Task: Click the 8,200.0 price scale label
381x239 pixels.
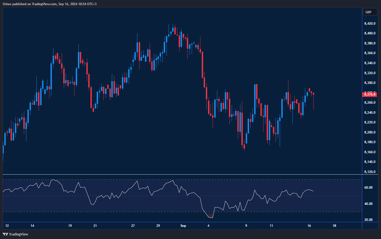Action: (x=370, y=132)
